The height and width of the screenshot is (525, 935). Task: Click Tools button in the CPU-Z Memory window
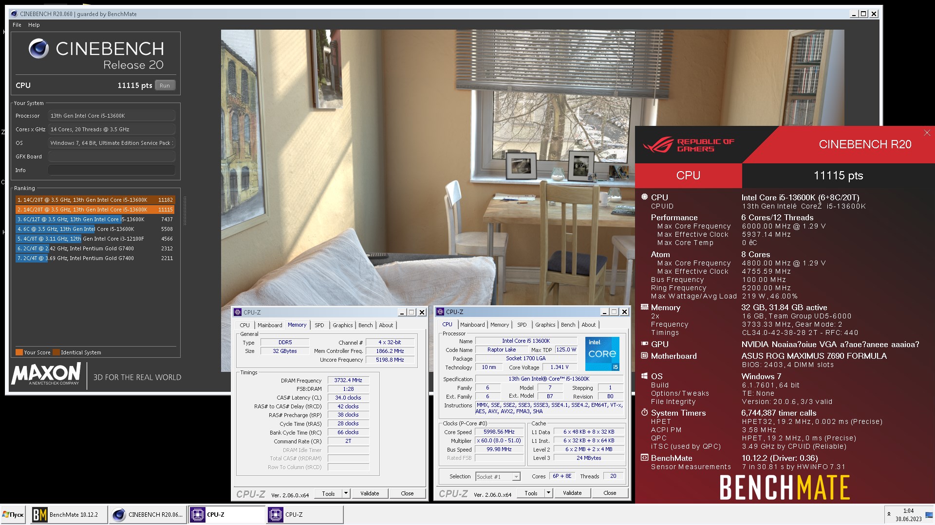click(328, 493)
